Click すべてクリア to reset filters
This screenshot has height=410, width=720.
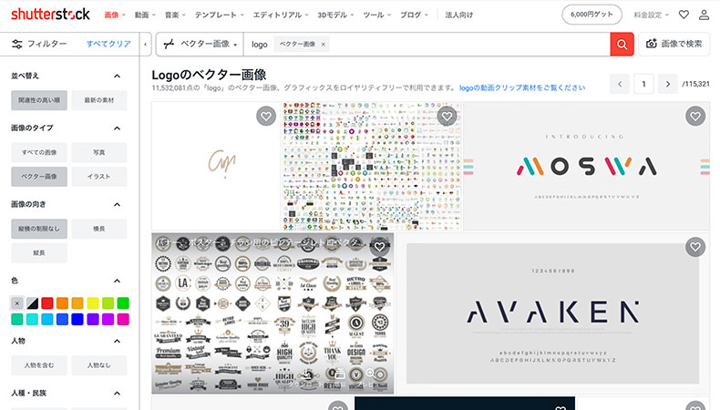[108, 44]
